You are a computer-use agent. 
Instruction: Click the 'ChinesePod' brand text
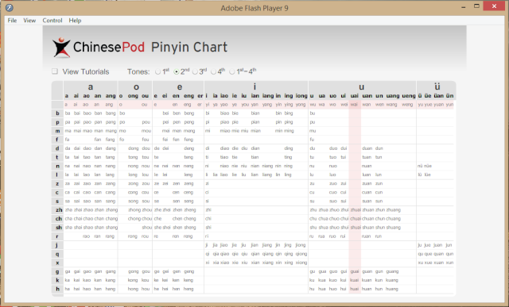(109, 48)
